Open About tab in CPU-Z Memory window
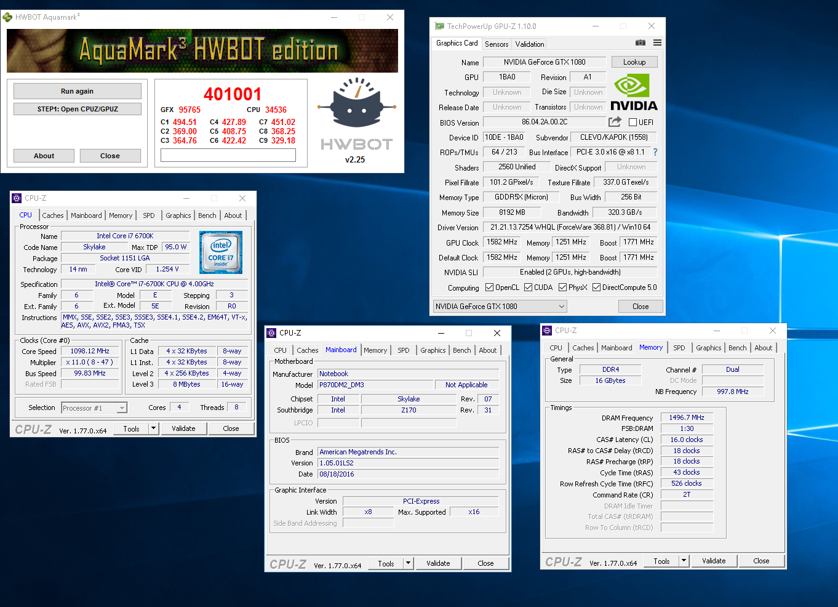Viewport: 838px width, 607px height. [x=764, y=348]
